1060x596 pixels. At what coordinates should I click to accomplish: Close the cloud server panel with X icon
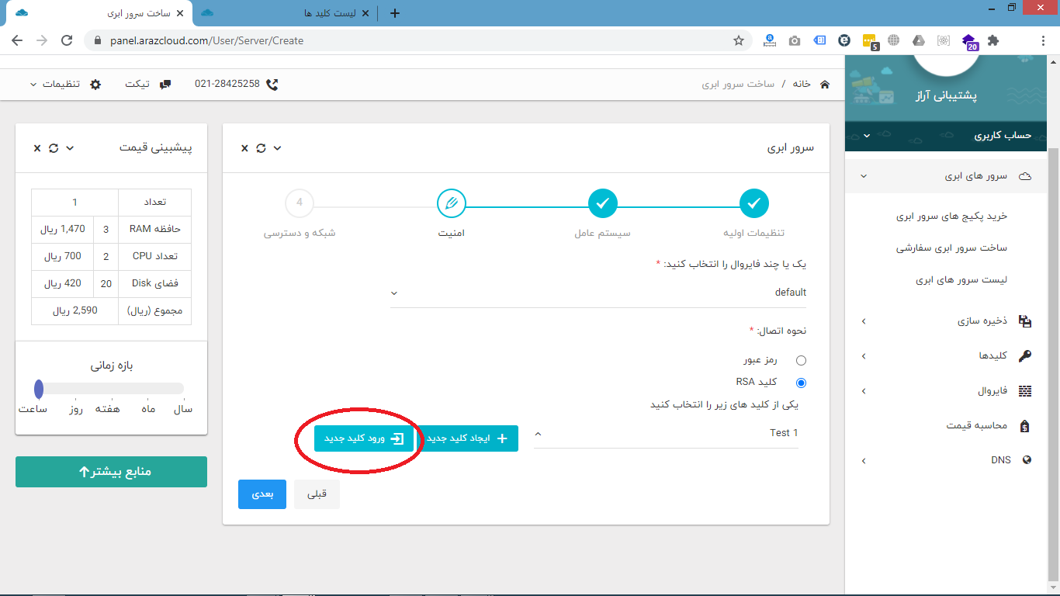click(x=244, y=147)
